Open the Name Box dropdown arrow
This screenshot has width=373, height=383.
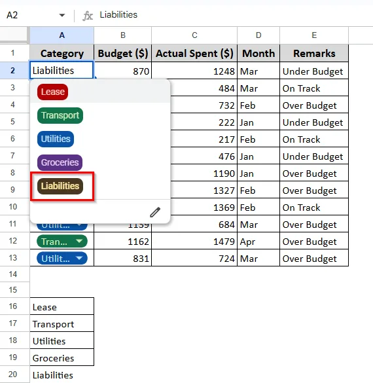click(x=62, y=16)
